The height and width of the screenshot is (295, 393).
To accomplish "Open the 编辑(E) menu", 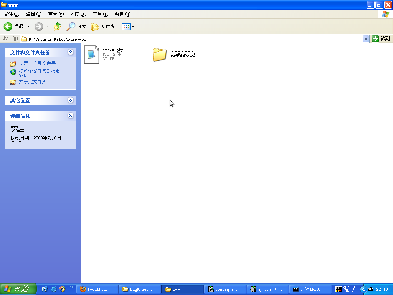I will click(34, 14).
